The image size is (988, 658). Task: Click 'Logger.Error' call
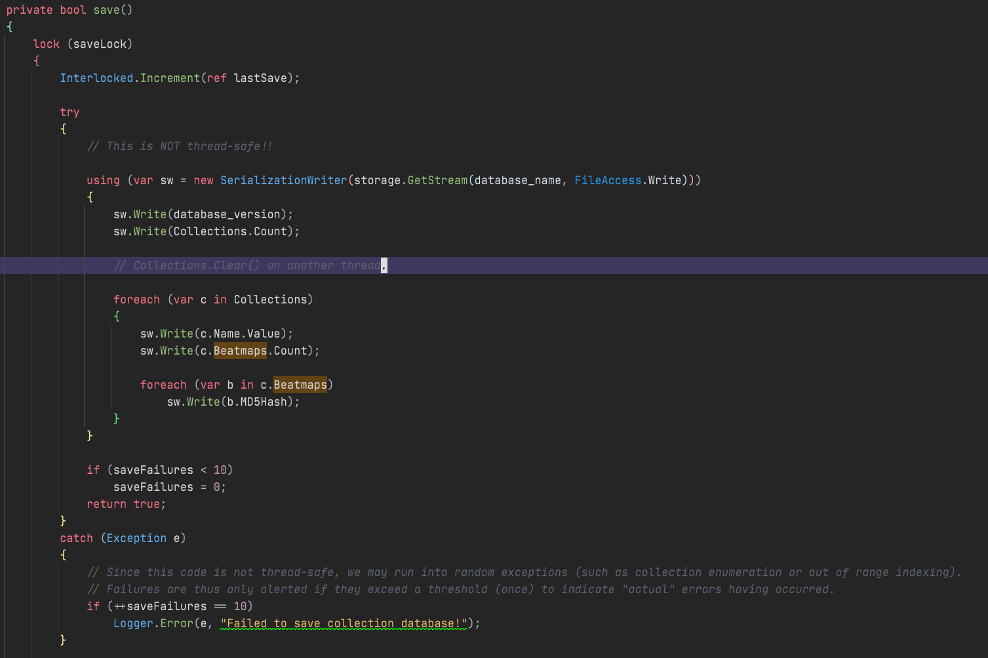coord(153,623)
